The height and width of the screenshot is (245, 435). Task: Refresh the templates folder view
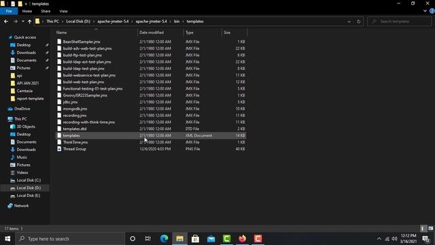pos(358,21)
